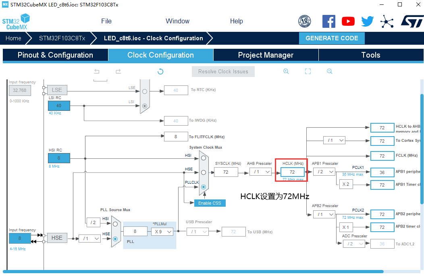Select PLLCLK radio in System Clock Mux
The image size is (424, 276).
click(x=204, y=187)
